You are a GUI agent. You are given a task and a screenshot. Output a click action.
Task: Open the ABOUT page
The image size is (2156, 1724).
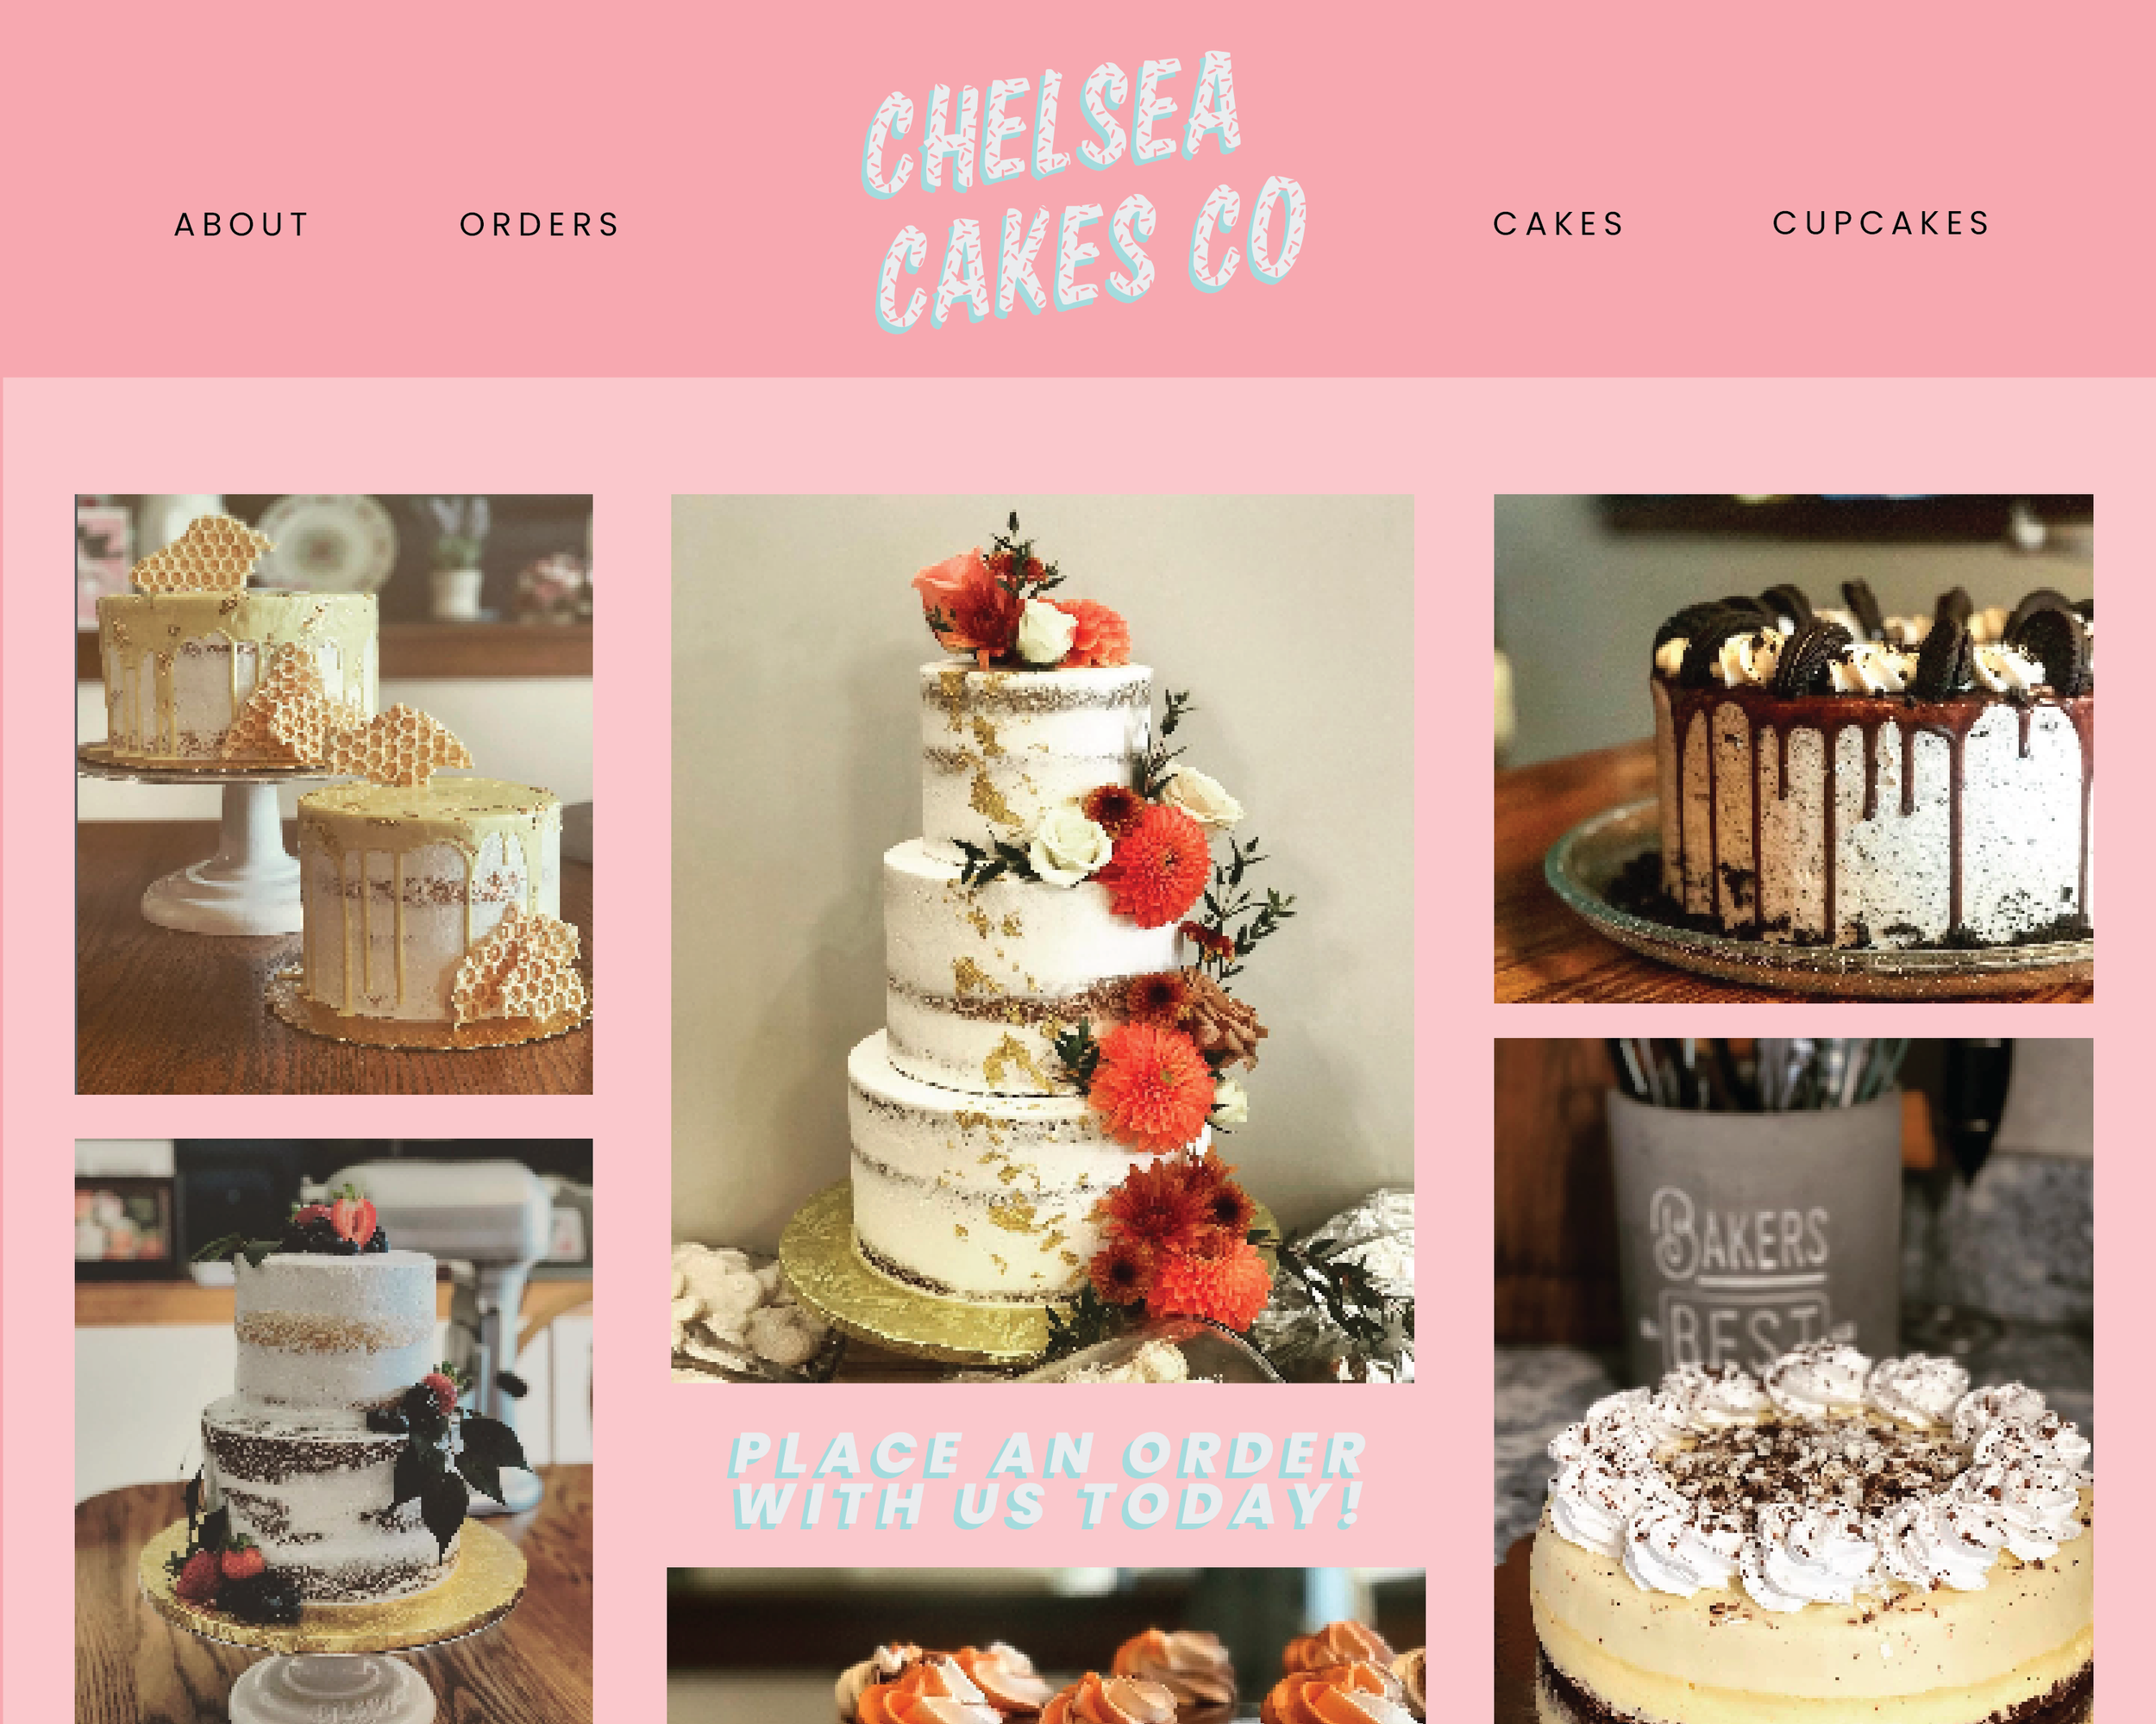pos(242,225)
